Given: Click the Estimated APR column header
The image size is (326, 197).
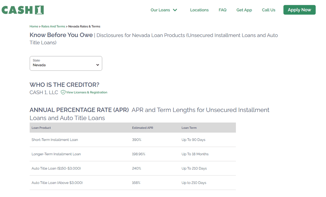Looking at the screenshot, I should coord(143,128).
